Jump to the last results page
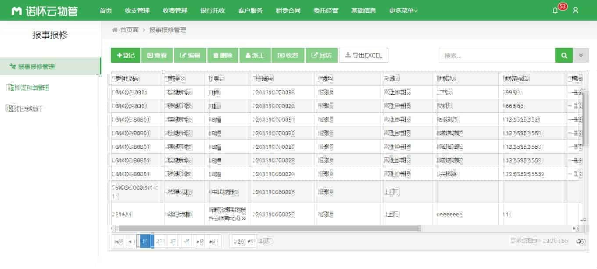 click(x=213, y=241)
